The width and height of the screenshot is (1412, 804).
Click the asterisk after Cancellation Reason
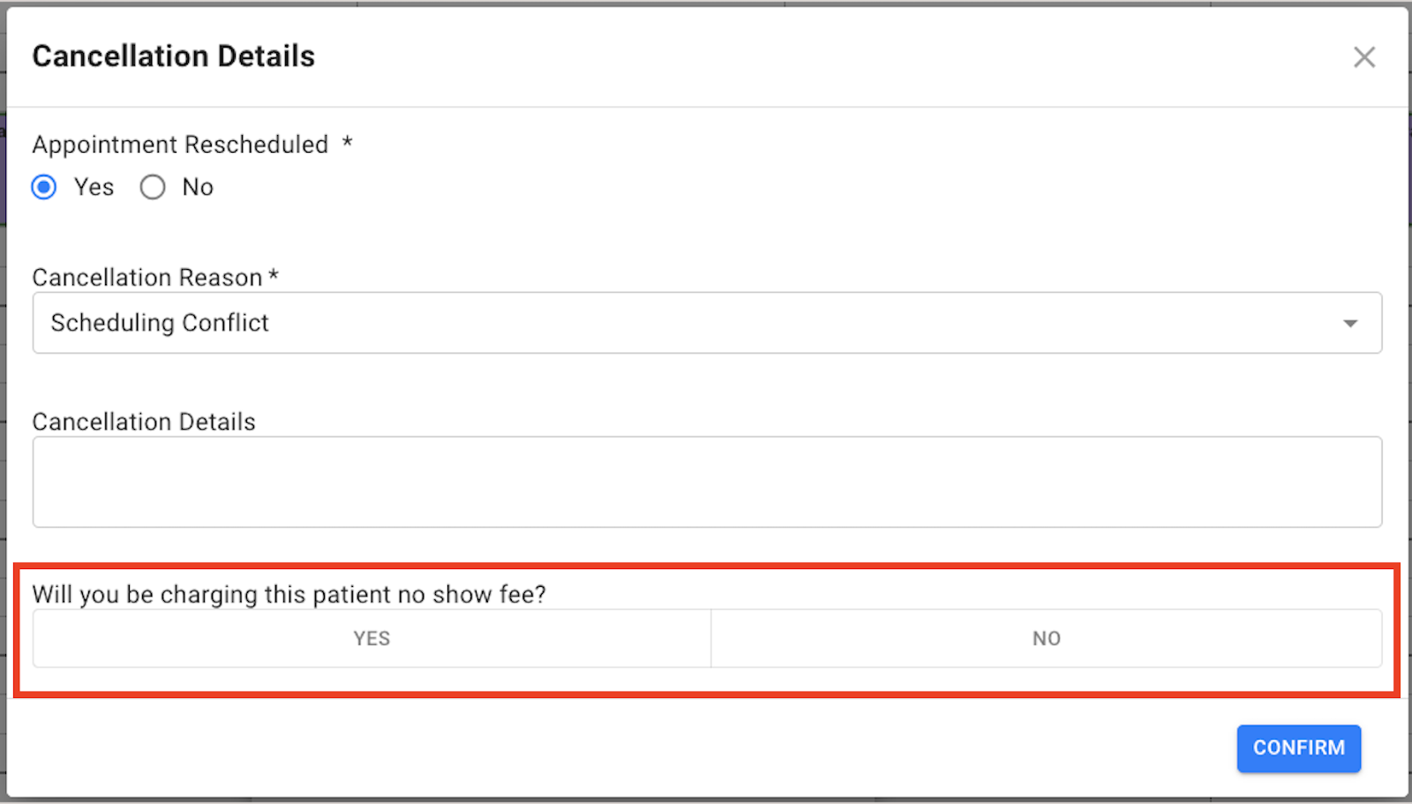pos(274,276)
